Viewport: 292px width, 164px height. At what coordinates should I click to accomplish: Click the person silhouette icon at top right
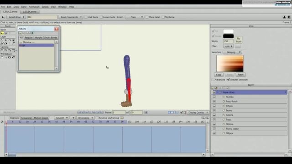click(x=284, y=17)
